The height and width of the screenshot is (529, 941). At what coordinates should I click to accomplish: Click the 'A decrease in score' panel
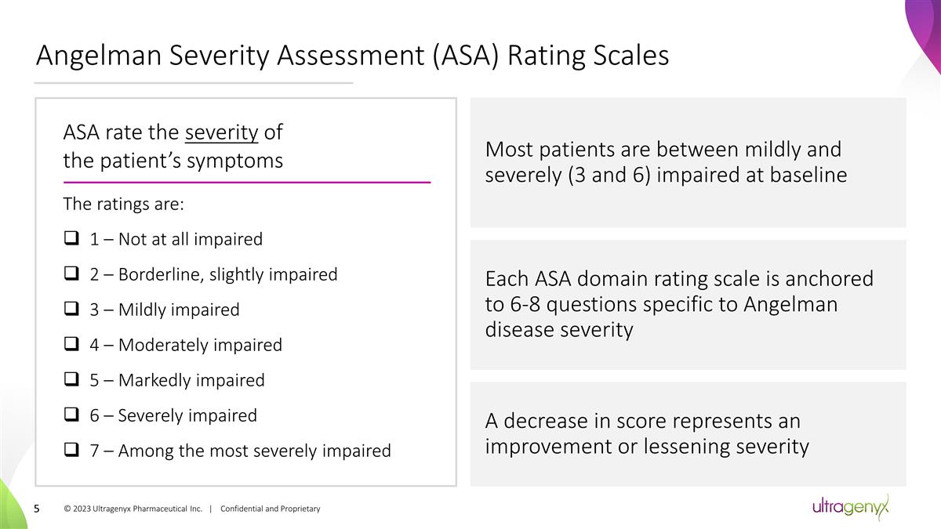pyautogui.click(x=688, y=433)
